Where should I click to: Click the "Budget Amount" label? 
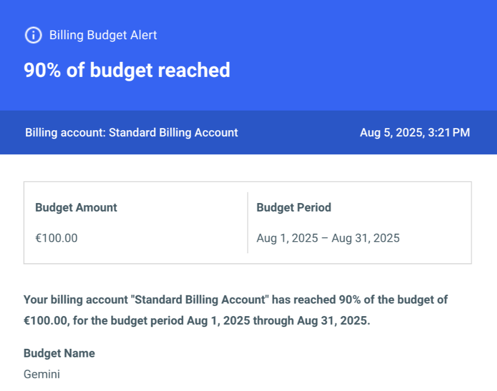76,208
